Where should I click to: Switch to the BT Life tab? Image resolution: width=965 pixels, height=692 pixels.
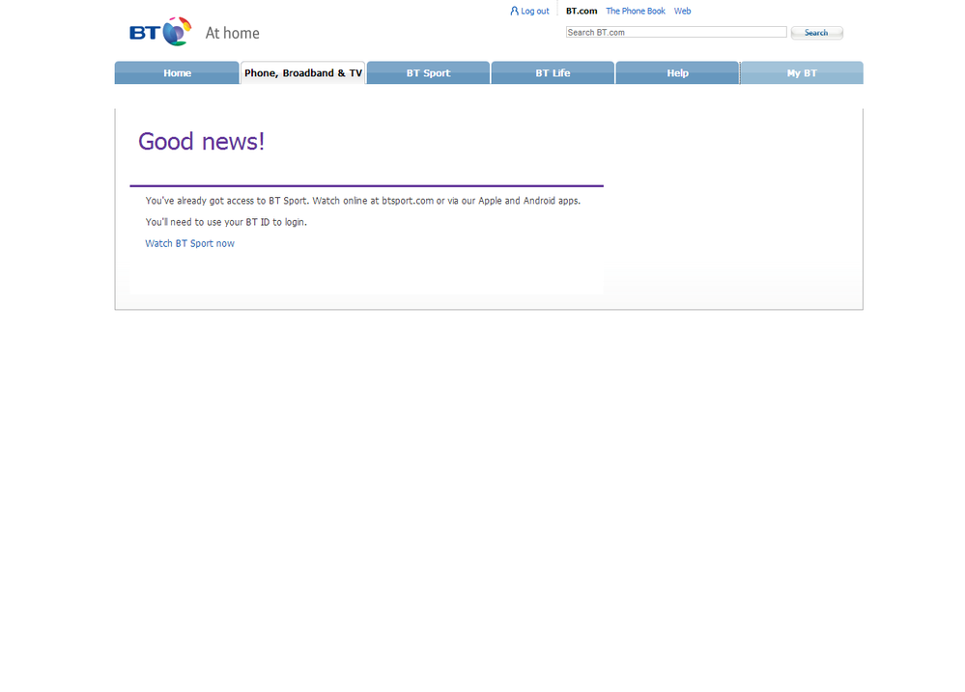click(553, 72)
